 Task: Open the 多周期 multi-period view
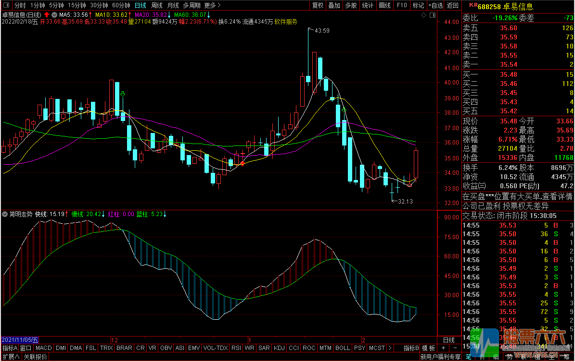pos(192,5)
